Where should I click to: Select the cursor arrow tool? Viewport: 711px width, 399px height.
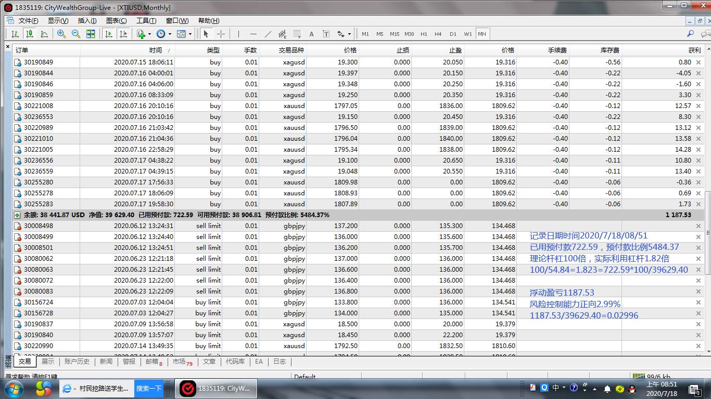(x=206, y=34)
